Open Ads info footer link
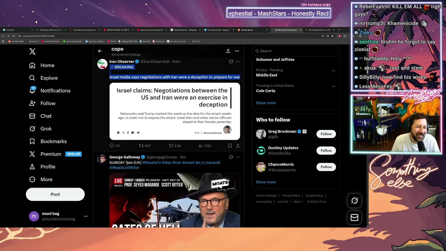 pyautogui.click(x=283, y=201)
